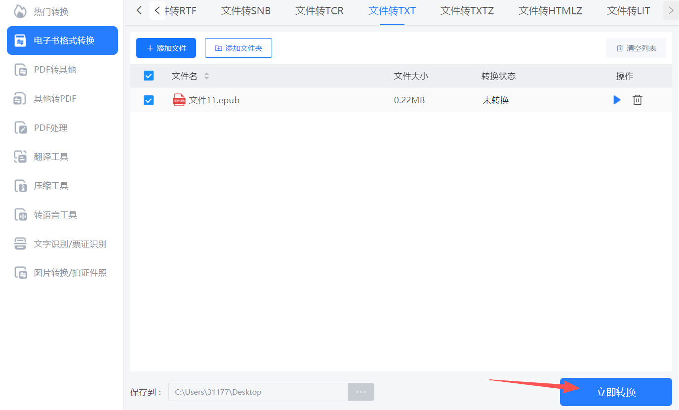Click the PDF转其他 sidebar icon
The height and width of the screenshot is (410, 679).
pyautogui.click(x=20, y=70)
